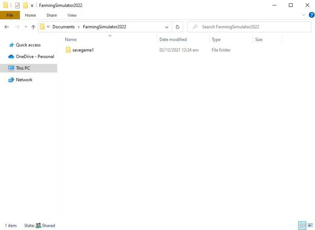Screen dimensions: 315x230
Task: Switch to the View ribbon tab
Action: click(72, 15)
